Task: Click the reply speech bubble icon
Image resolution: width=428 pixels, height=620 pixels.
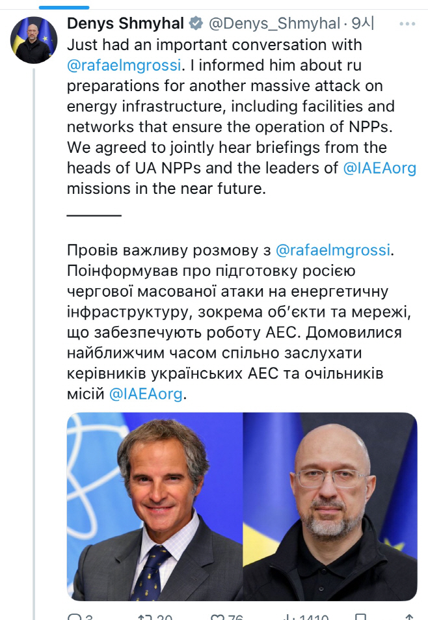Action: pyautogui.click(x=73, y=616)
